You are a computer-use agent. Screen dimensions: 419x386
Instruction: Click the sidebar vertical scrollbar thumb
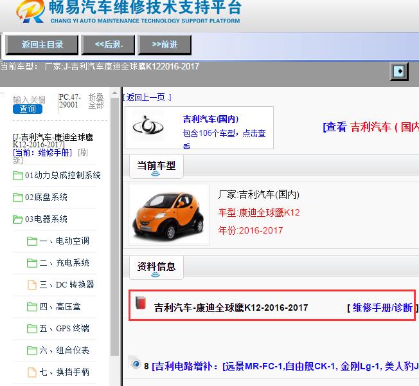(114, 227)
